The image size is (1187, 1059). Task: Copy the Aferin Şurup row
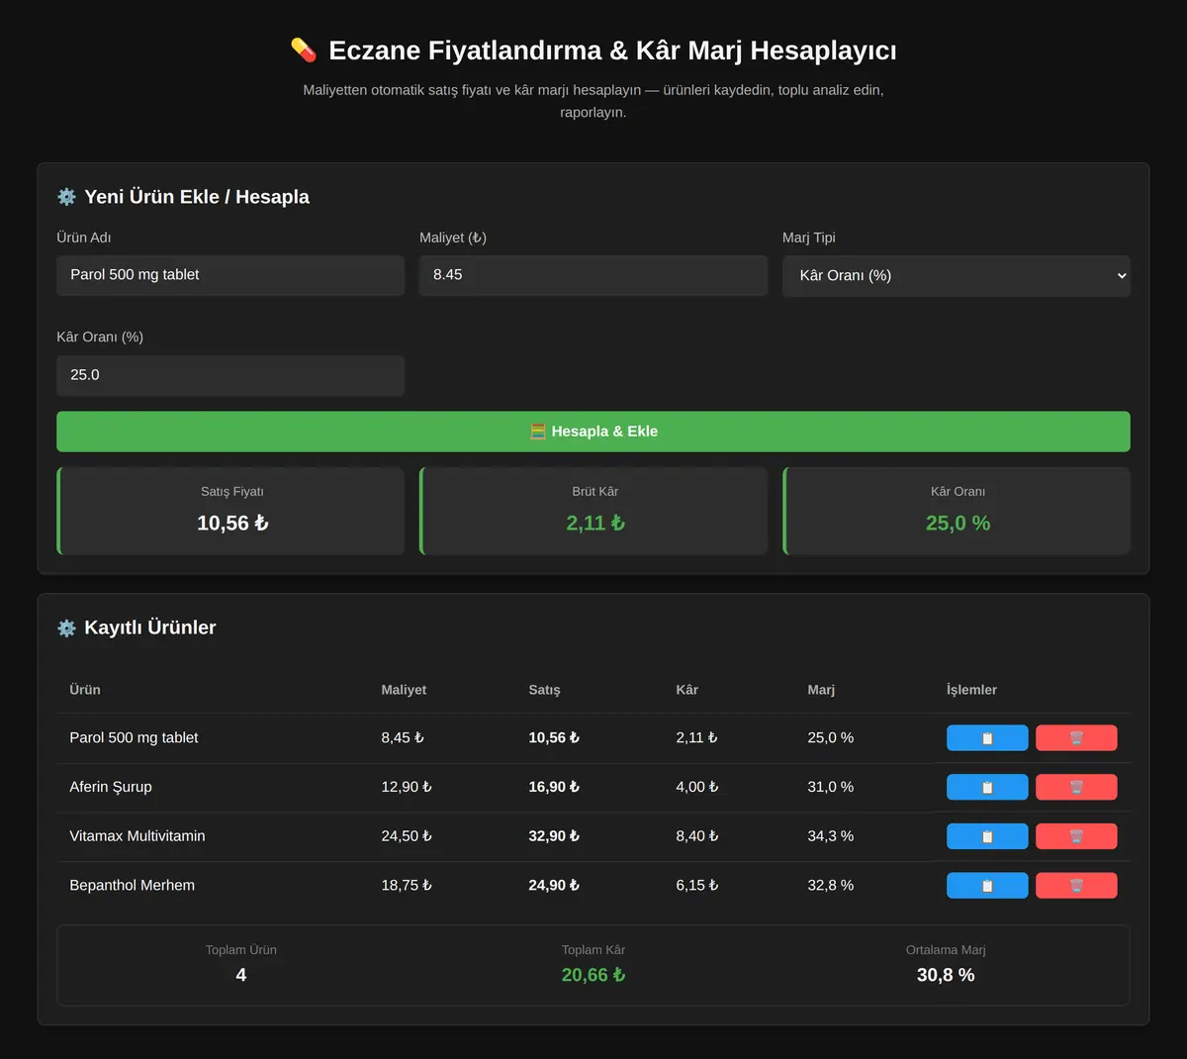tap(987, 787)
